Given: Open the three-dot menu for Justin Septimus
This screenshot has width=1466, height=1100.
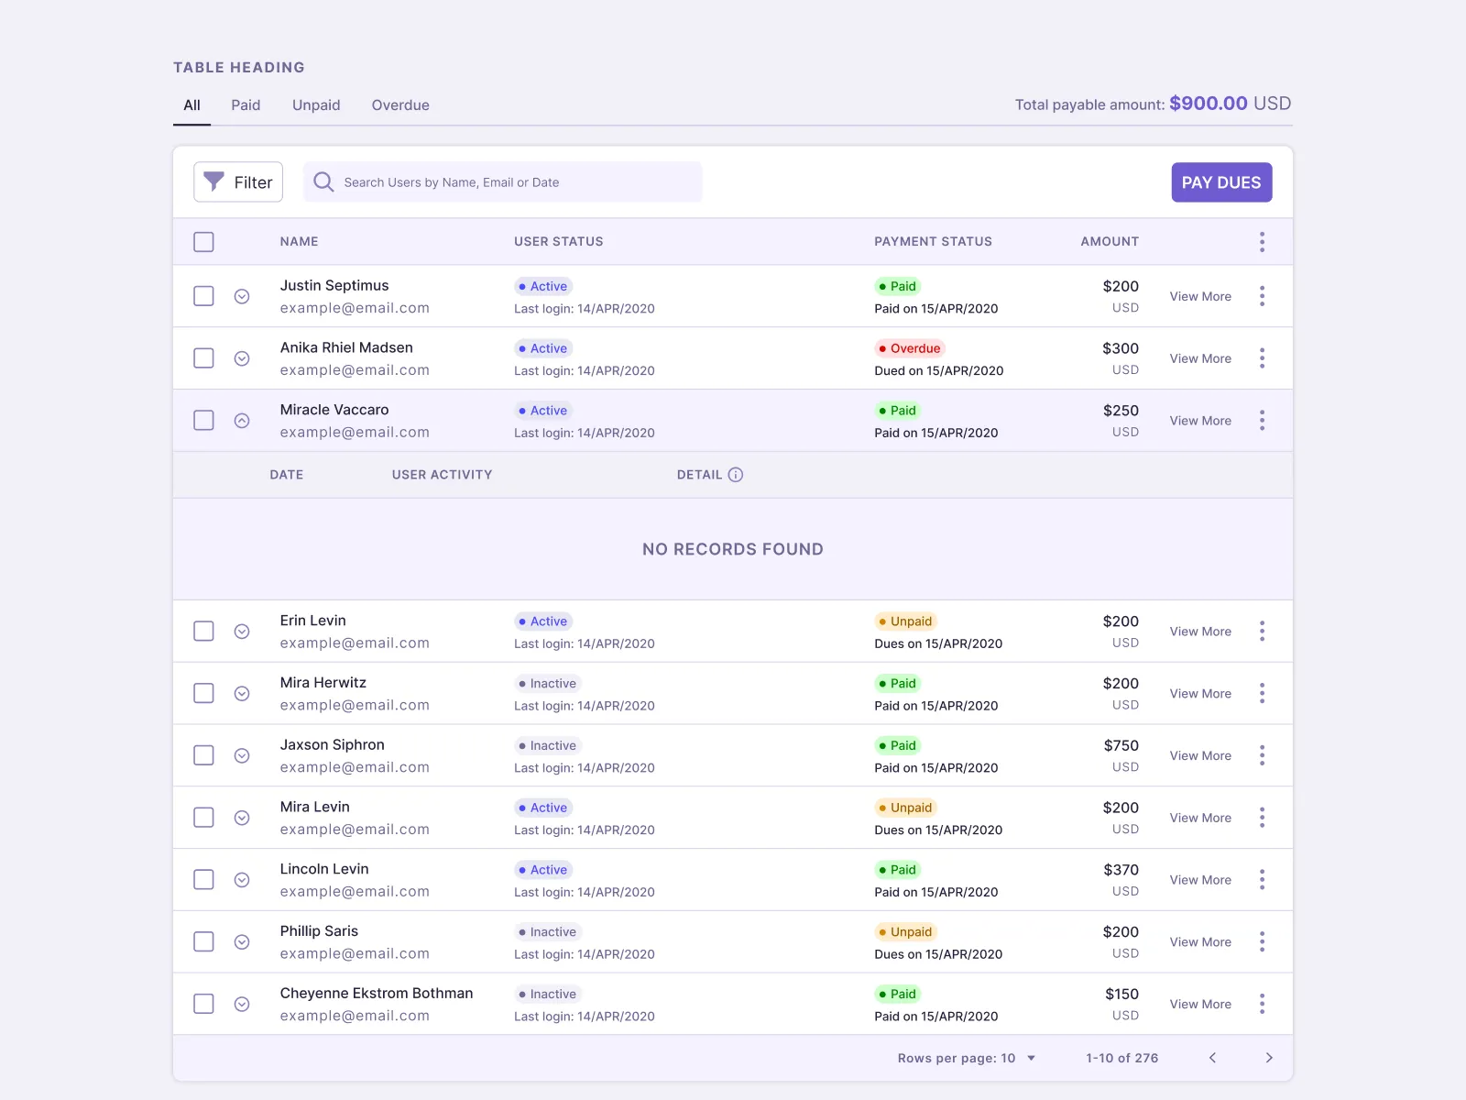Looking at the screenshot, I should (1262, 296).
